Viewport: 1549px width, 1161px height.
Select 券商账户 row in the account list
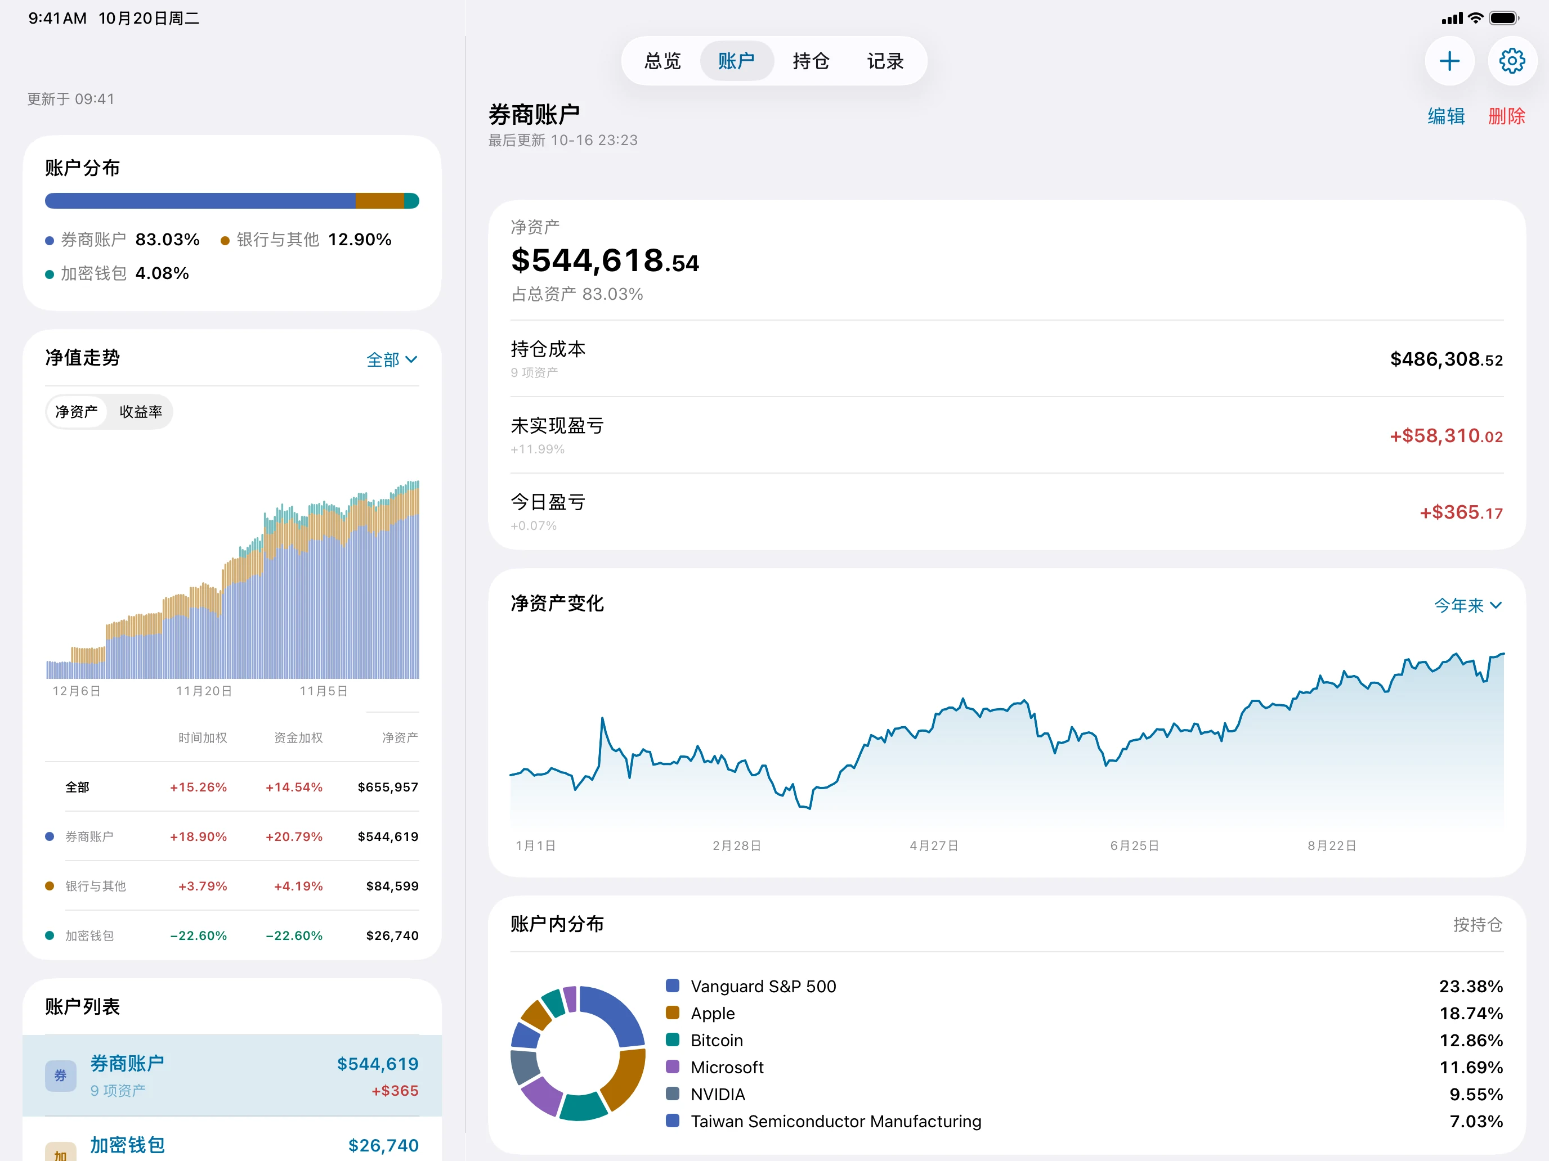[232, 1075]
